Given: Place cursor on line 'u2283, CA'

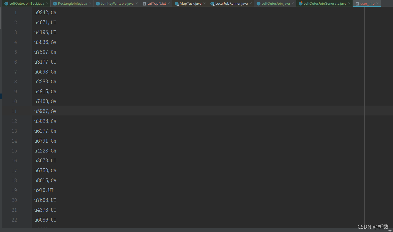Looking at the screenshot, I should [x=45, y=82].
